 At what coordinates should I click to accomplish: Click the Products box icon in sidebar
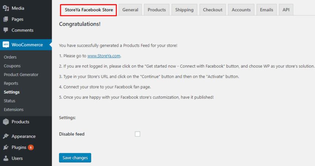point(6,122)
